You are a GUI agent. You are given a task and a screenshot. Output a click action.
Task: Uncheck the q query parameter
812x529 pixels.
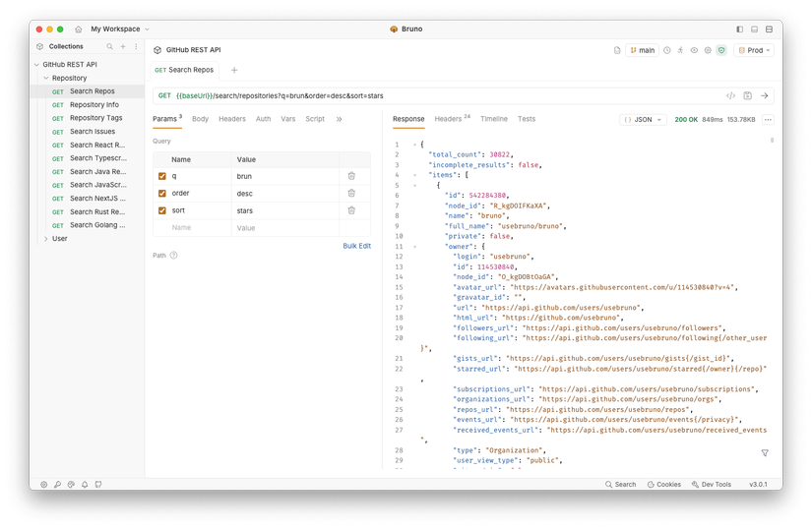(162, 176)
